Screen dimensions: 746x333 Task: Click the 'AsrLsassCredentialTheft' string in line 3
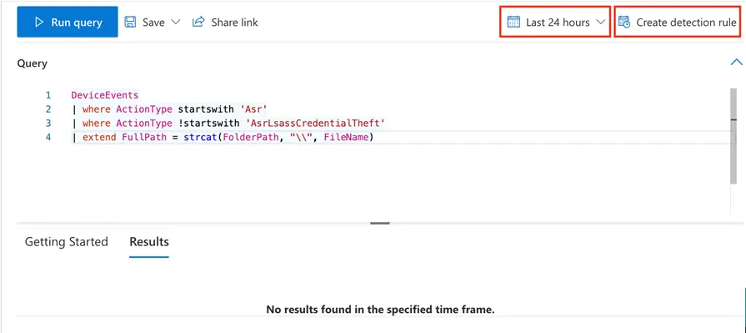(315, 124)
